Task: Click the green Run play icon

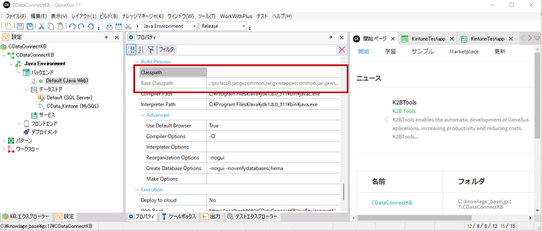Action: (138, 26)
